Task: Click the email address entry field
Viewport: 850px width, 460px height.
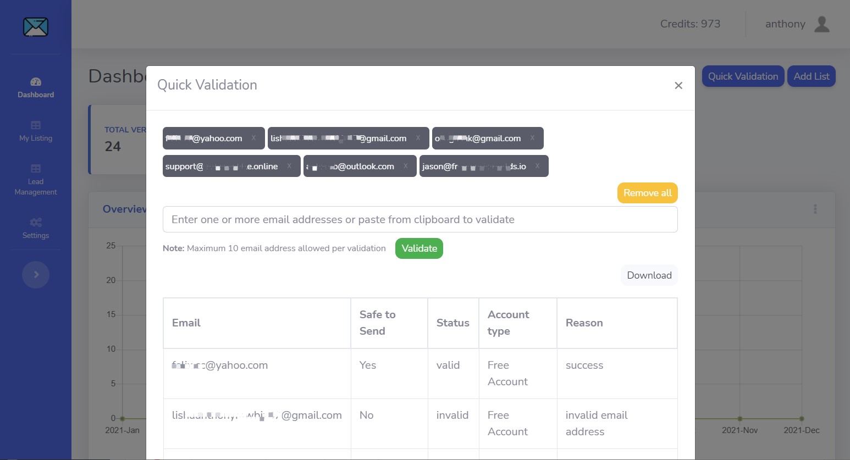Action: tap(420, 219)
